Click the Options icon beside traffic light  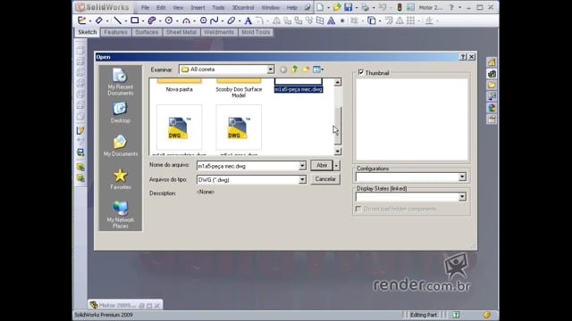tap(411, 7)
